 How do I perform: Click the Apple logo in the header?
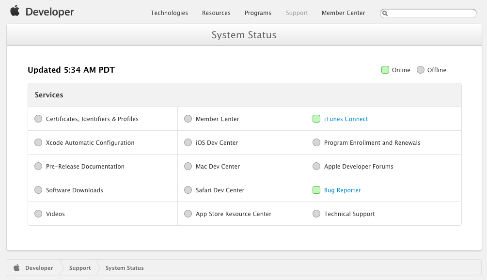pyautogui.click(x=15, y=11)
